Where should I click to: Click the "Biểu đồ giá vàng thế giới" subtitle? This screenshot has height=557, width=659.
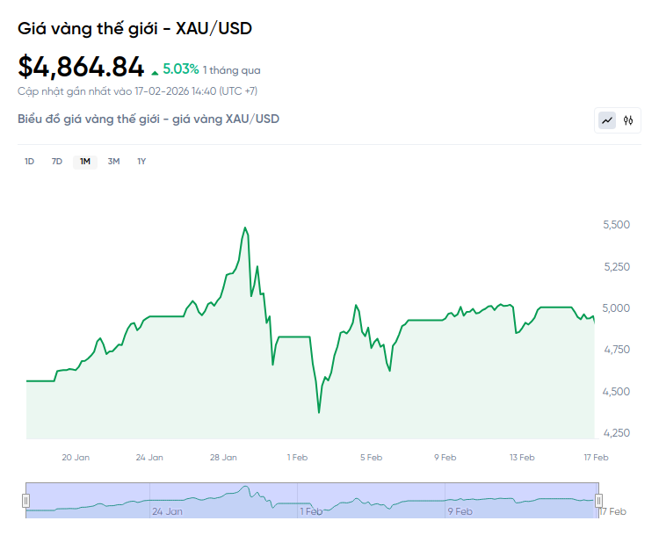coord(148,119)
